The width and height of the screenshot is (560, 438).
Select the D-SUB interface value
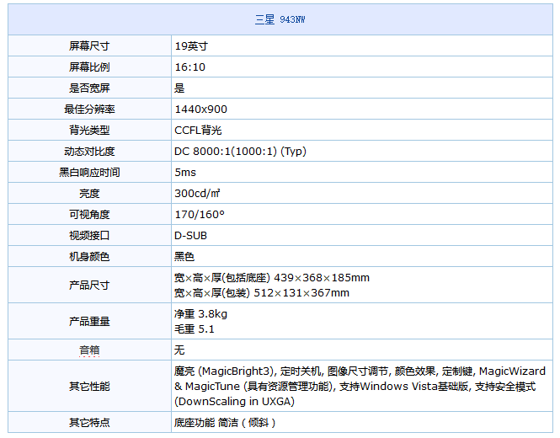click(190, 236)
